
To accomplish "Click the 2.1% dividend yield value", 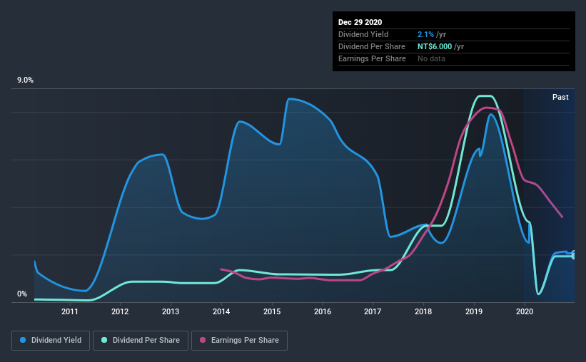I will [425, 34].
